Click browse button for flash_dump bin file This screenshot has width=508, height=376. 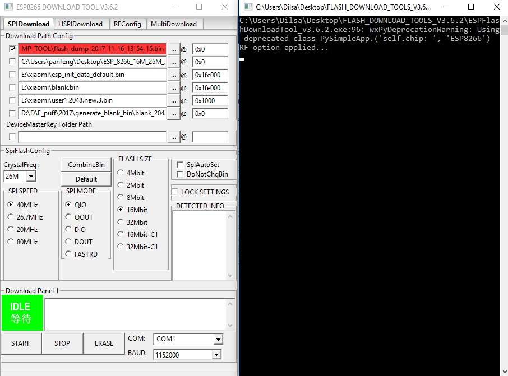pos(174,49)
